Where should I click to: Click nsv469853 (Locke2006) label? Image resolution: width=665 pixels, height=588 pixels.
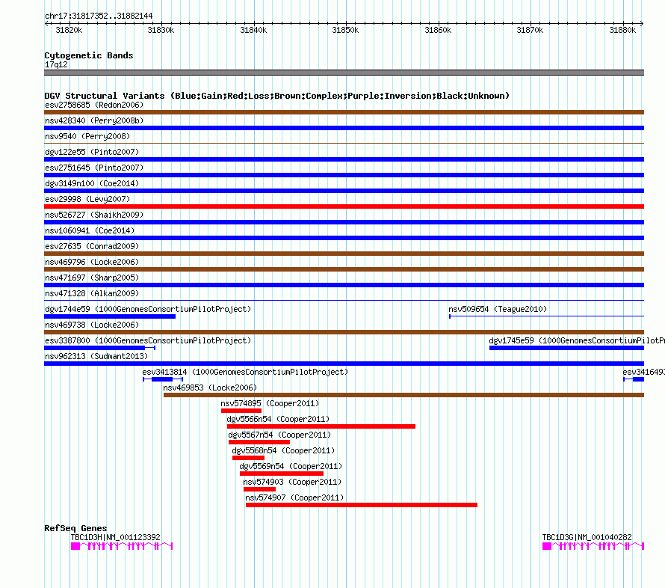[210, 388]
